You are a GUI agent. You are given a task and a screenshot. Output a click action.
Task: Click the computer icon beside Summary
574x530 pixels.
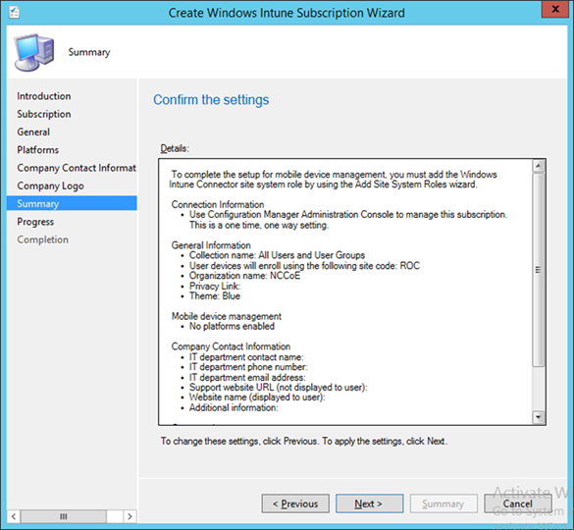[x=34, y=52]
